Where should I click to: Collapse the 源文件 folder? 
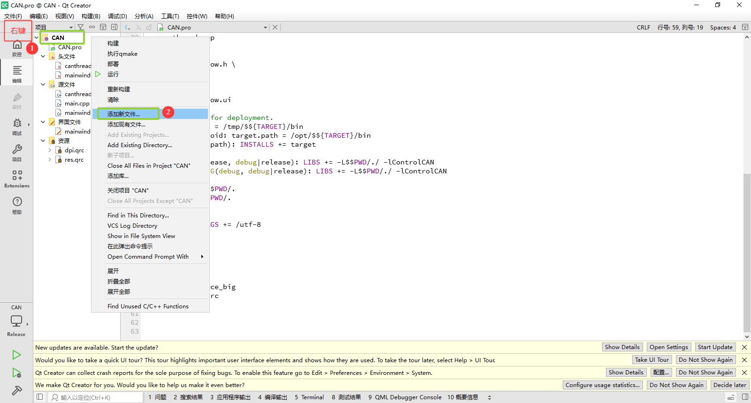(x=43, y=84)
